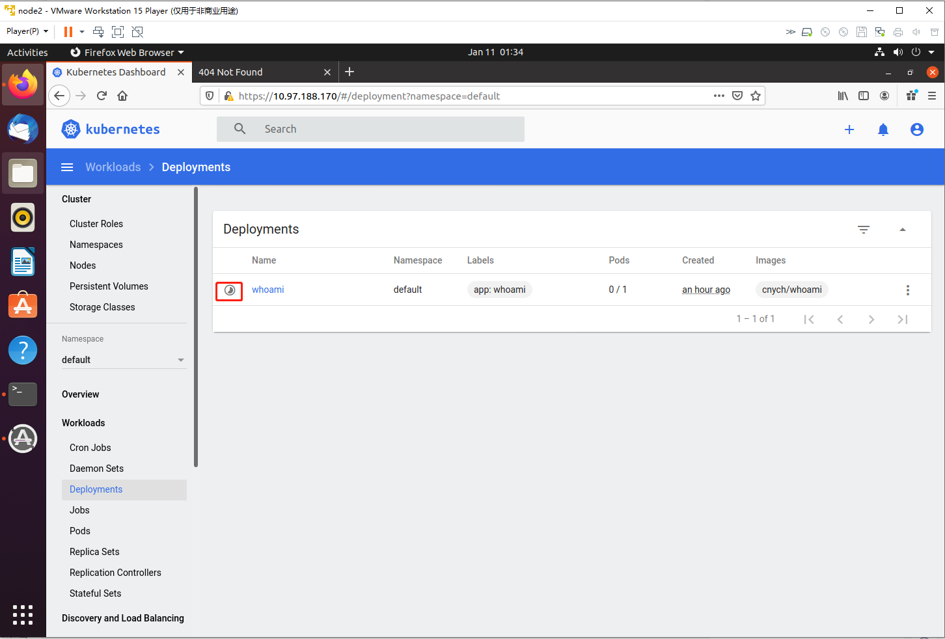945x639 pixels.
Task: Open Cluster Roles in the sidebar
Action: pos(96,224)
